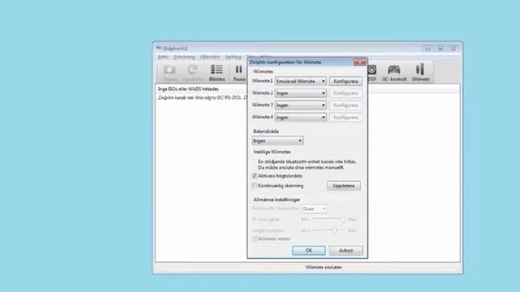Screen dimensions: 520x292
Task: Open the Balansbräda dropdown
Action: [278, 140]
